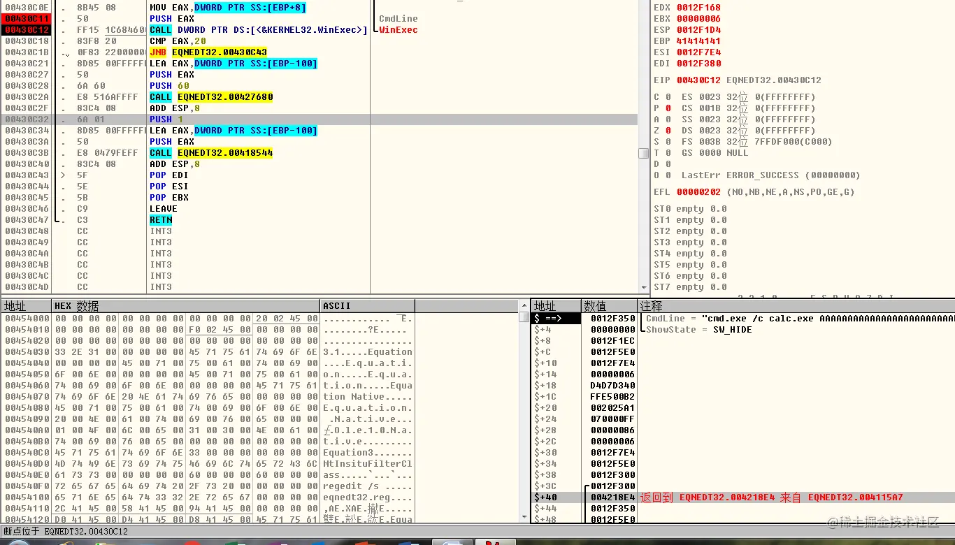The width and height of the screenshot is (955, 545).
Task: Click the dump pane scrollbar up arrow
Action: [524, 307]
